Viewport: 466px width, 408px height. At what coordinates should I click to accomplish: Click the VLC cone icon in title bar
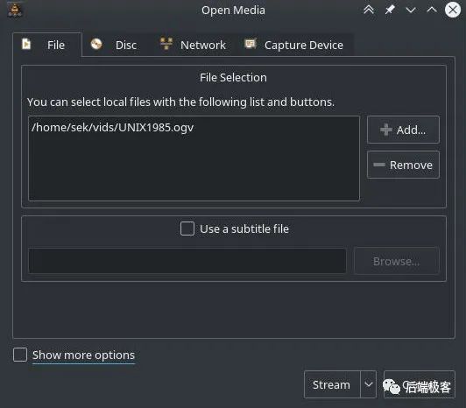point(15,10)
